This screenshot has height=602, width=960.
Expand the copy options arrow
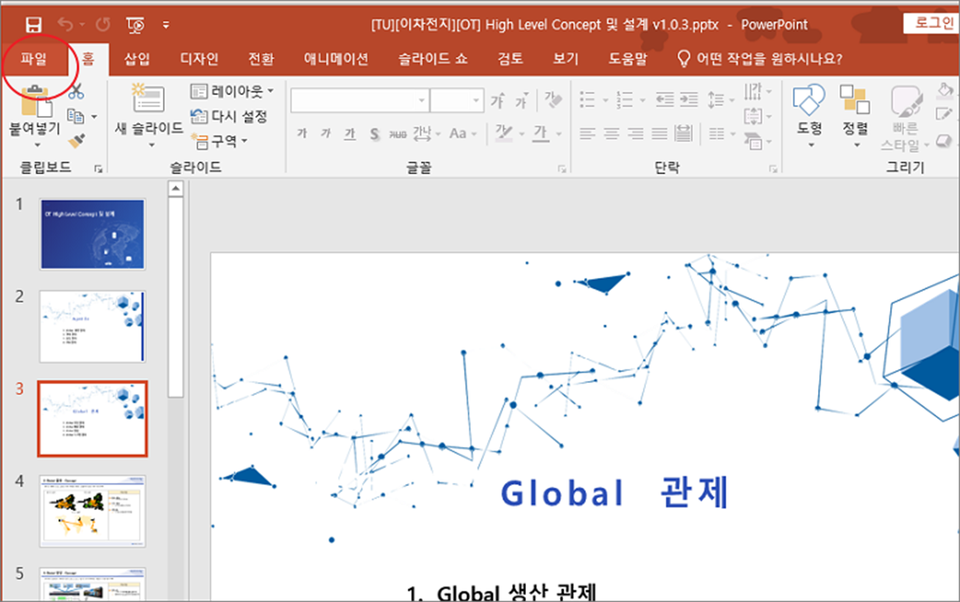point(94,117)
